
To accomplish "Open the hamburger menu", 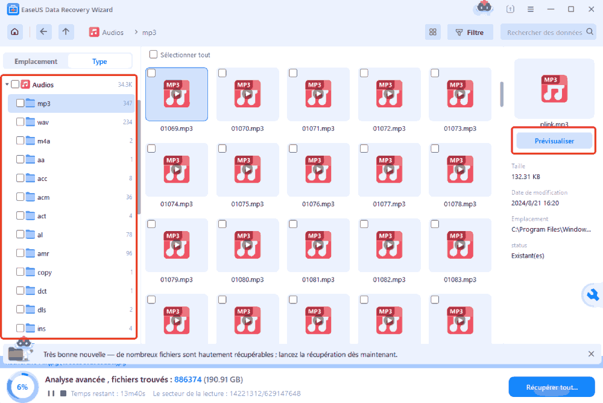I will tap(530, 9).
